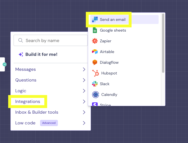This screenshot has width=188, height=143.
Task: Expand the Questions submenu chevron
Action: coord(84,80)
